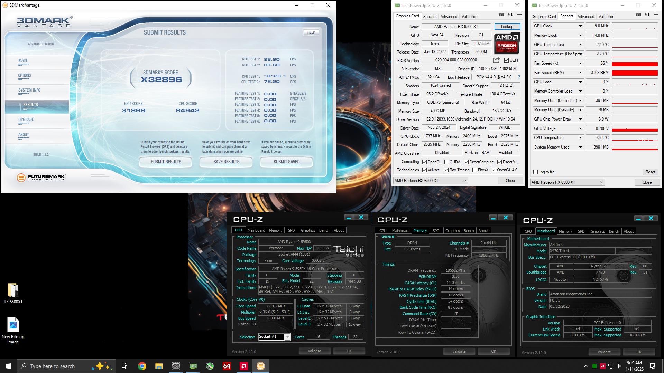This screenshot has height=373, width=664.
Task: Open the RX 6500XT folder on desktop
Action: [13, 294]
